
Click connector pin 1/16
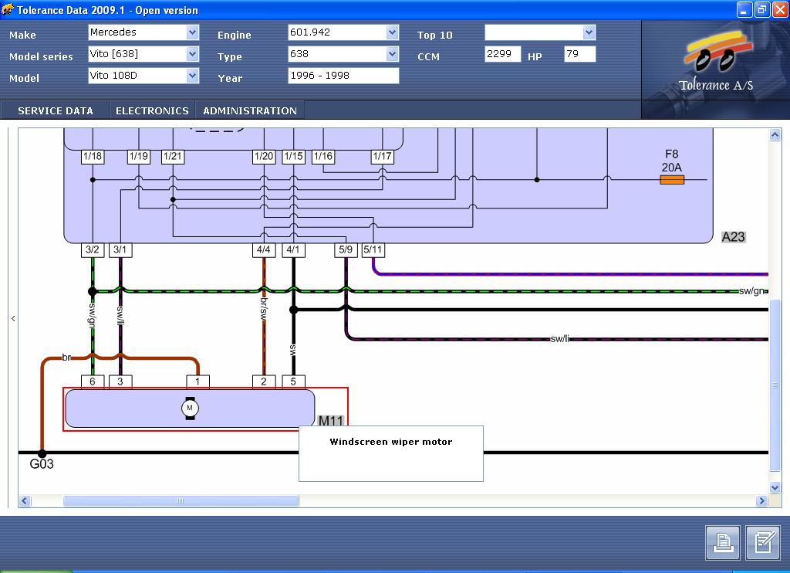pos(323,156)
